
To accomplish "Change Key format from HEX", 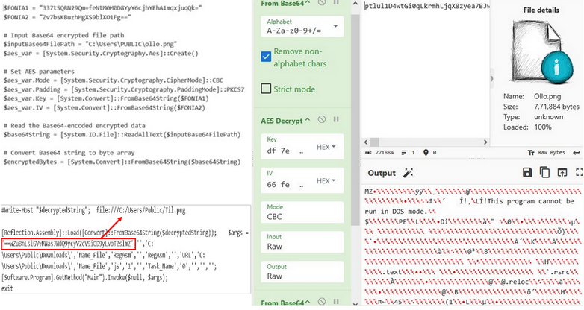I will 326,147.
